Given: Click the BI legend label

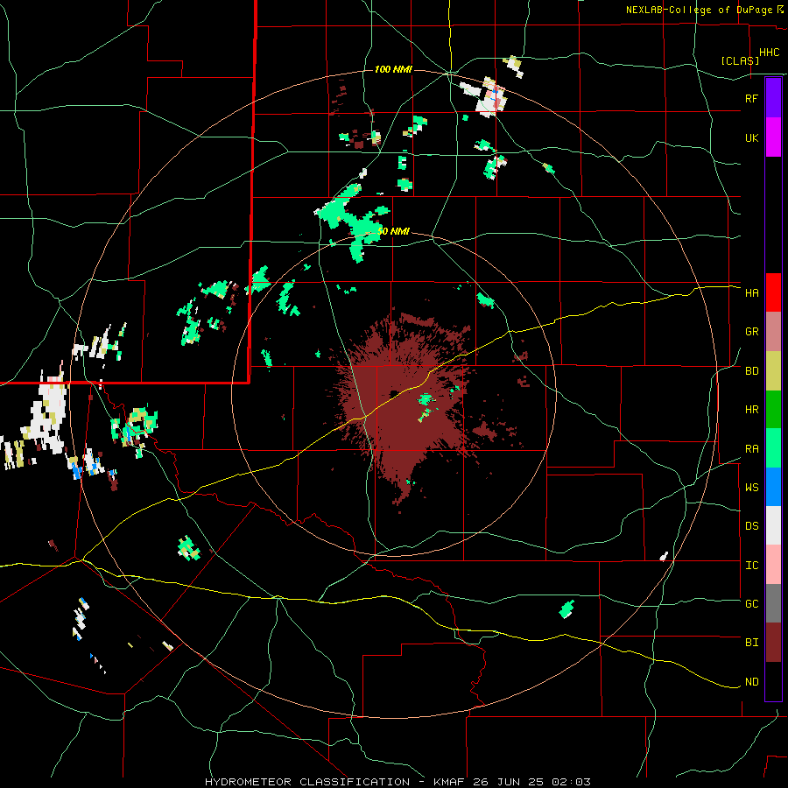Looking at the screenshot, I should [x=751, y=643].
